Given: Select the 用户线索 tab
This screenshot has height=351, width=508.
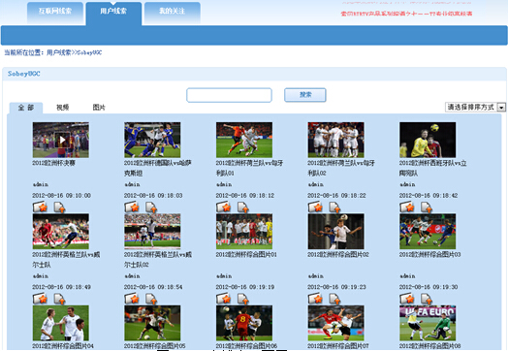Looking at the screenshot, I should (x=113, y=13).
